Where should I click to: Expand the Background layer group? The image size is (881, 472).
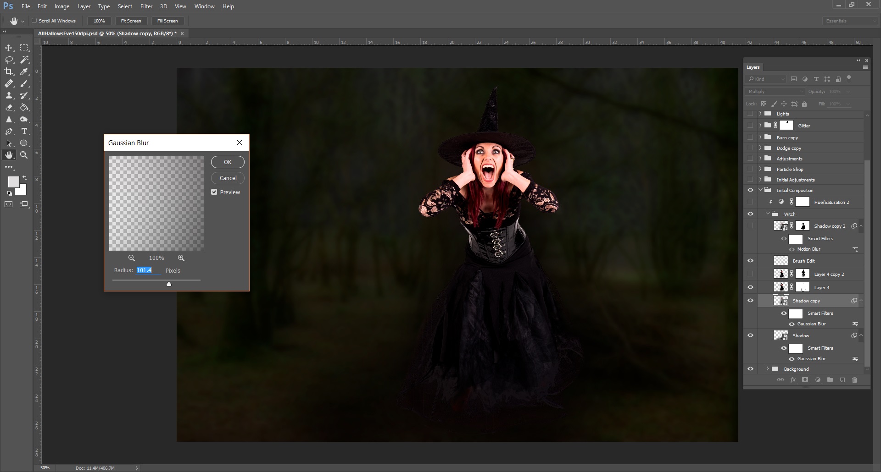(767, 369)
